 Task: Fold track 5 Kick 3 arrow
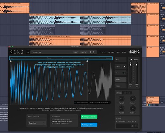point(148,48)
